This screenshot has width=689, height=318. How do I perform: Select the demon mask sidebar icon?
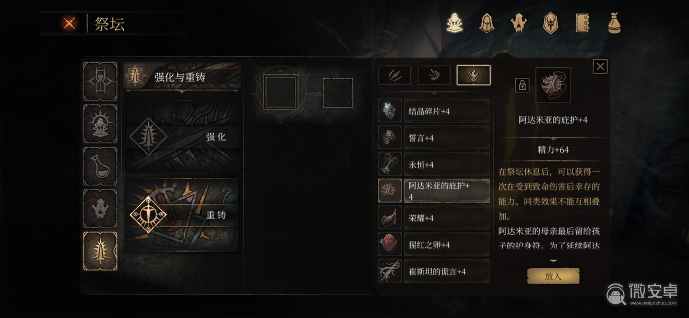click(x=100, y=209)
